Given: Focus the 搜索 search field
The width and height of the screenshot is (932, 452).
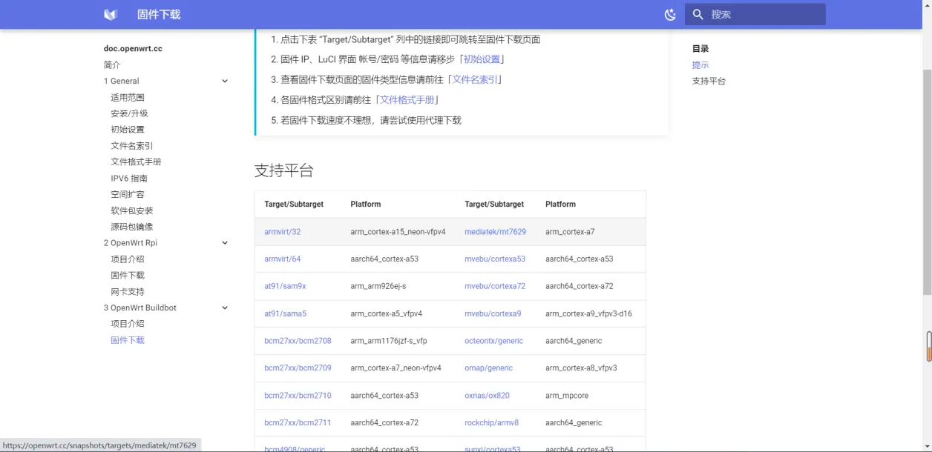Looking at the screenshot, I should pos(755,15).
